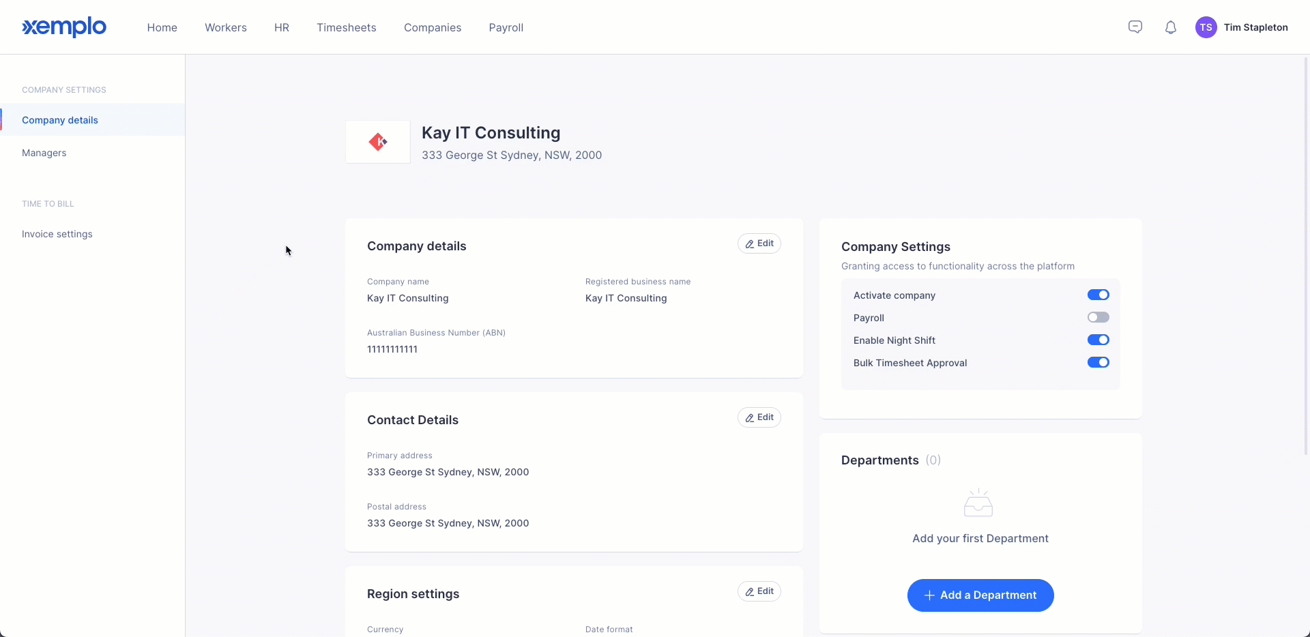Click the header address under company name
This screenshot has height=637, width=1310.
click(x=512, y=155)
